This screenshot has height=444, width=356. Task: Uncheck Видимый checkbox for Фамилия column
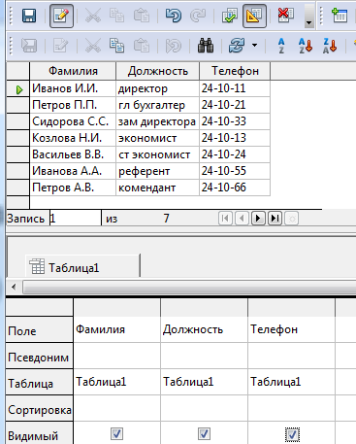116,433
